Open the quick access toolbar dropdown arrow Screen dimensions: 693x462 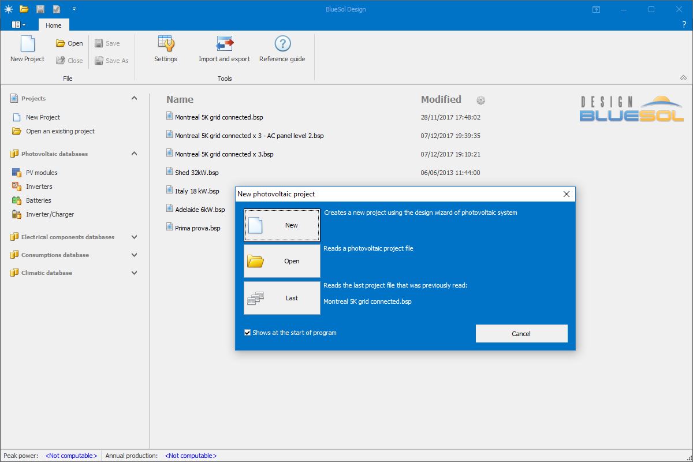point(74,9)
